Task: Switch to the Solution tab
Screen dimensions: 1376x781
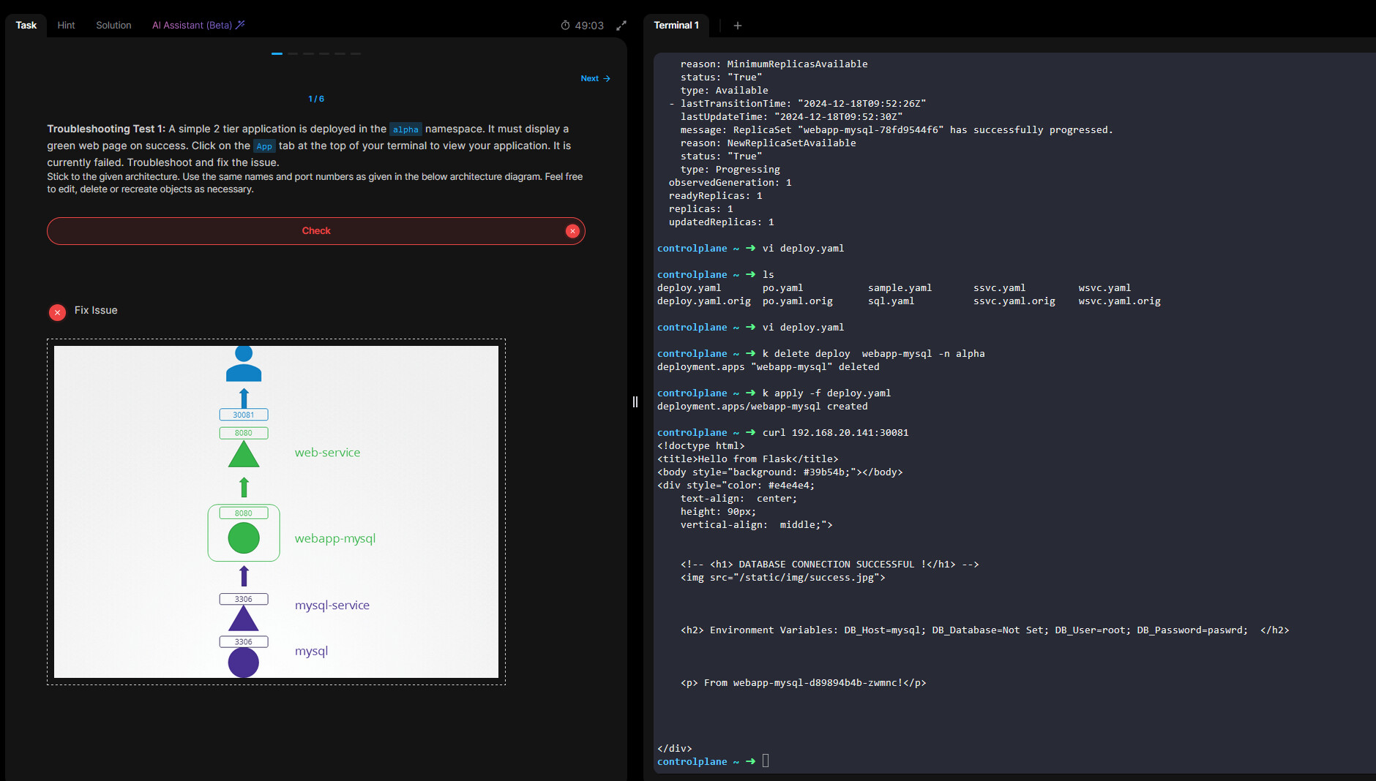Action: click(113, 25)
